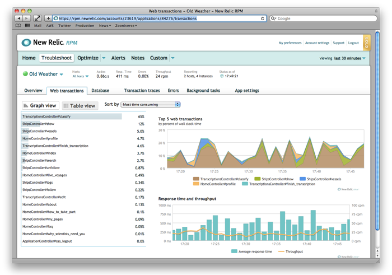
Task: Select HomeController#live_voyages transaction row
Action: [83, 175]
